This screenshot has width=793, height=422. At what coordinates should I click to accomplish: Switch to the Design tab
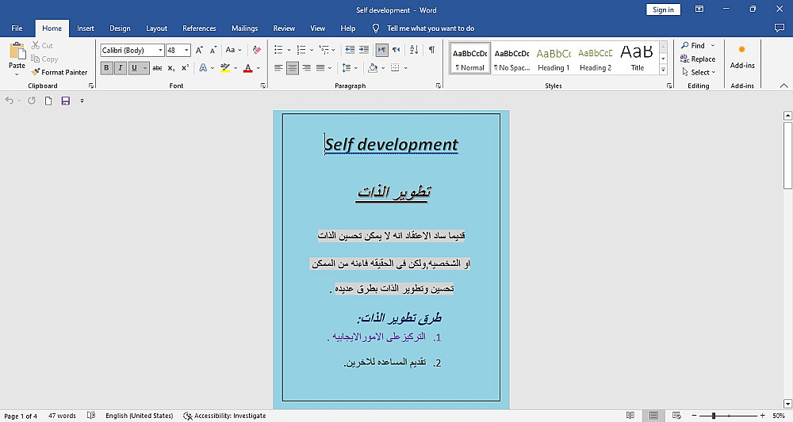tap(120, 29)
